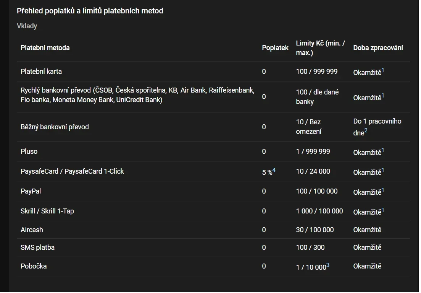Viewport: 421px width, 293px height.
Task: Click the 'Platební metoda' column header
Action: click(45, 48)
